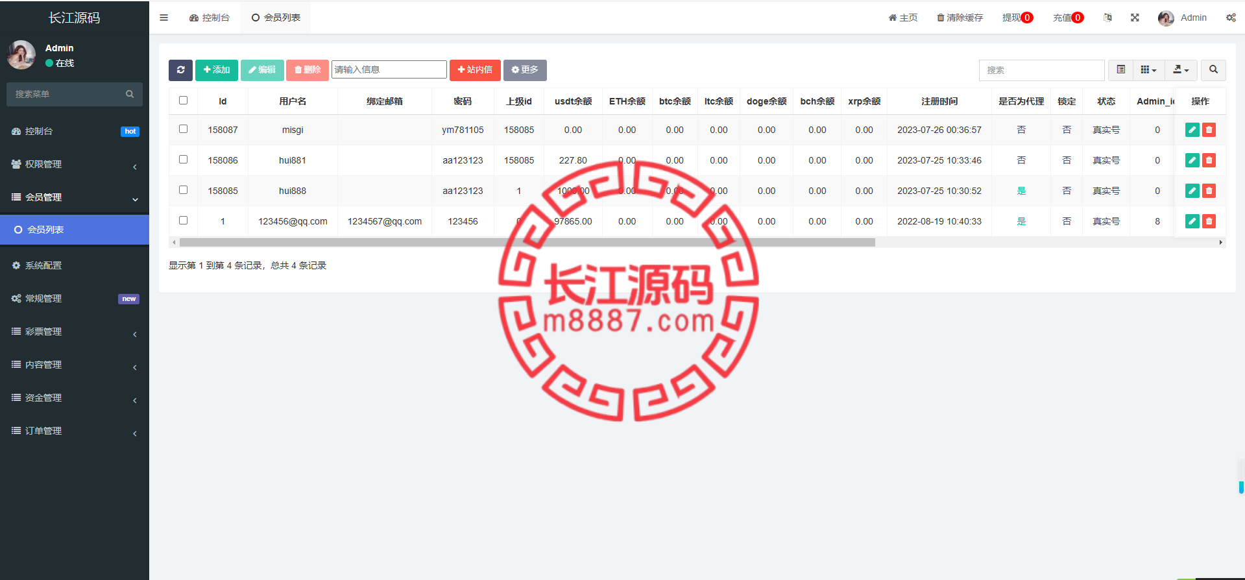1245x580 pixels.
Task: Click the 编辑 edit toolbar button
Action: point(262,70)
